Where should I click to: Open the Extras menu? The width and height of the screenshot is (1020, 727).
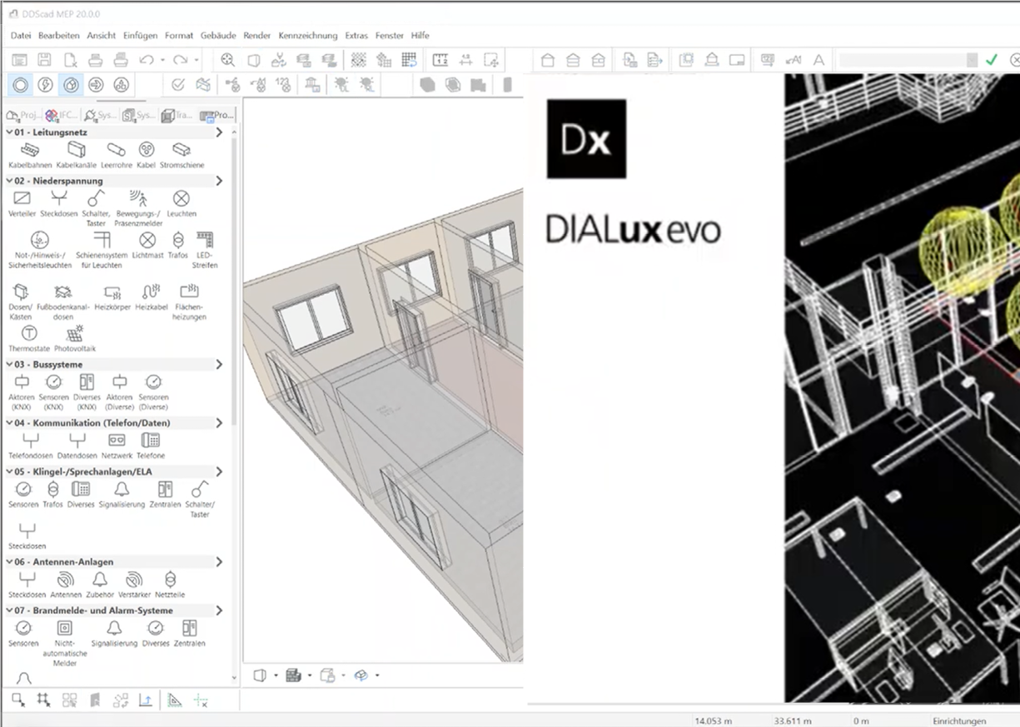(356, 36)
